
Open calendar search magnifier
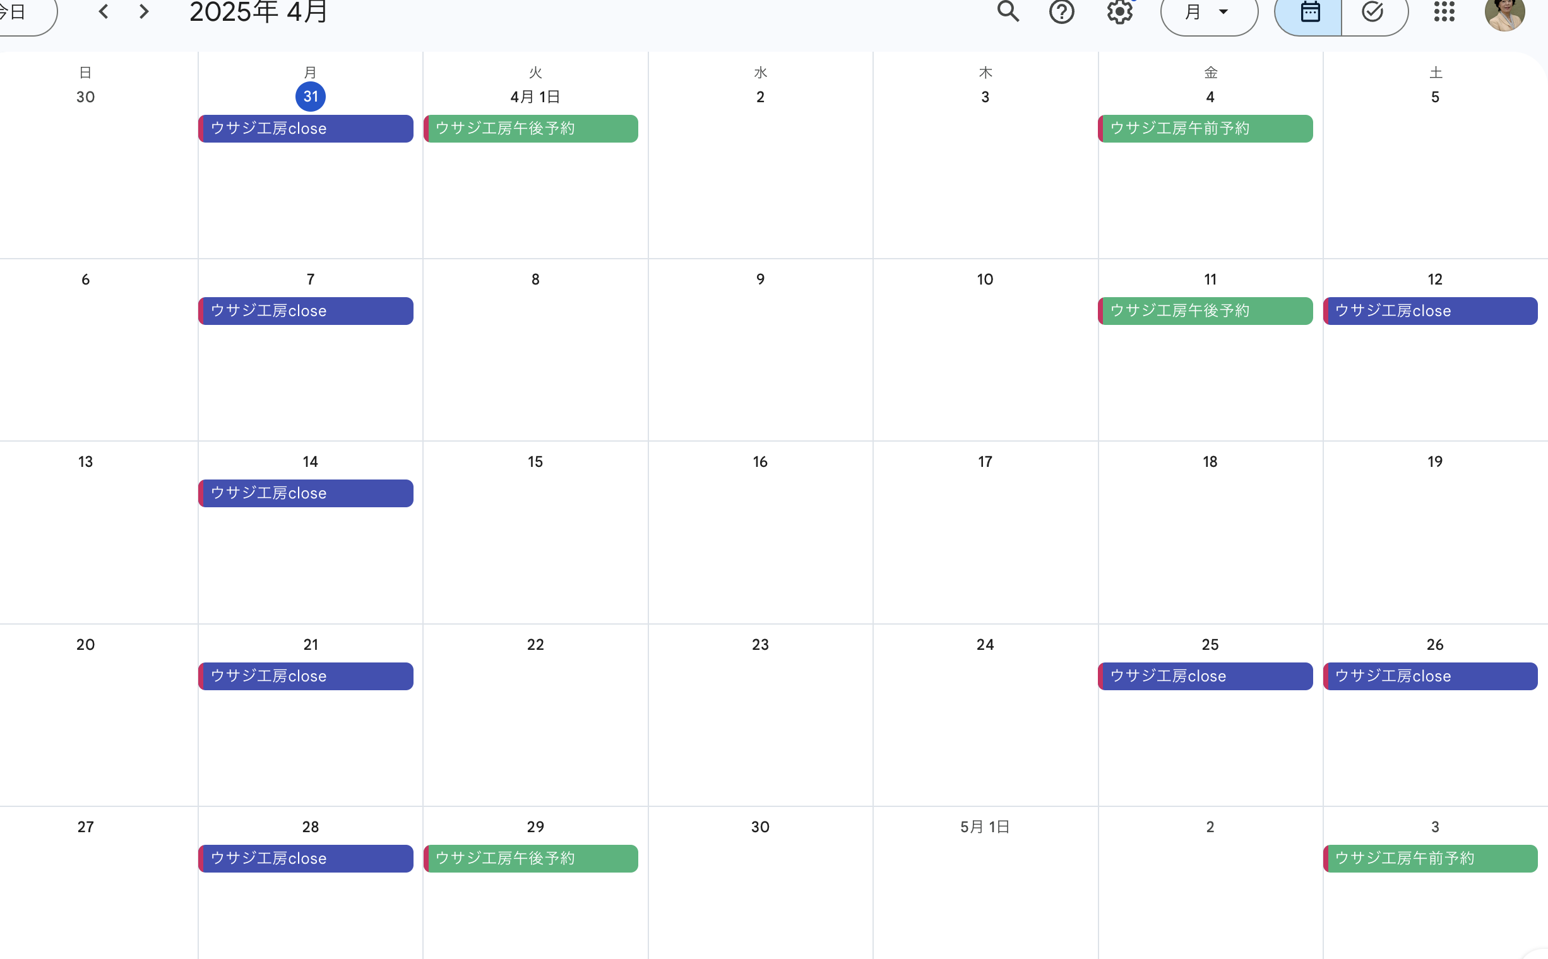(x=1007, y=11)
